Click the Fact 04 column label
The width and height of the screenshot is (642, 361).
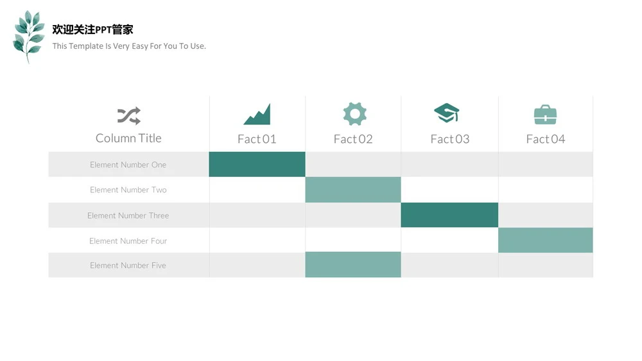(x=545, y=139)
